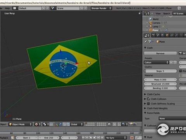Add a cloth preset with plus icon

[x=171, y=63]
